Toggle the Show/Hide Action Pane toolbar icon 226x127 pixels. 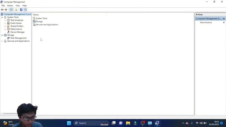pyautogui.click(x=25, y=10)
